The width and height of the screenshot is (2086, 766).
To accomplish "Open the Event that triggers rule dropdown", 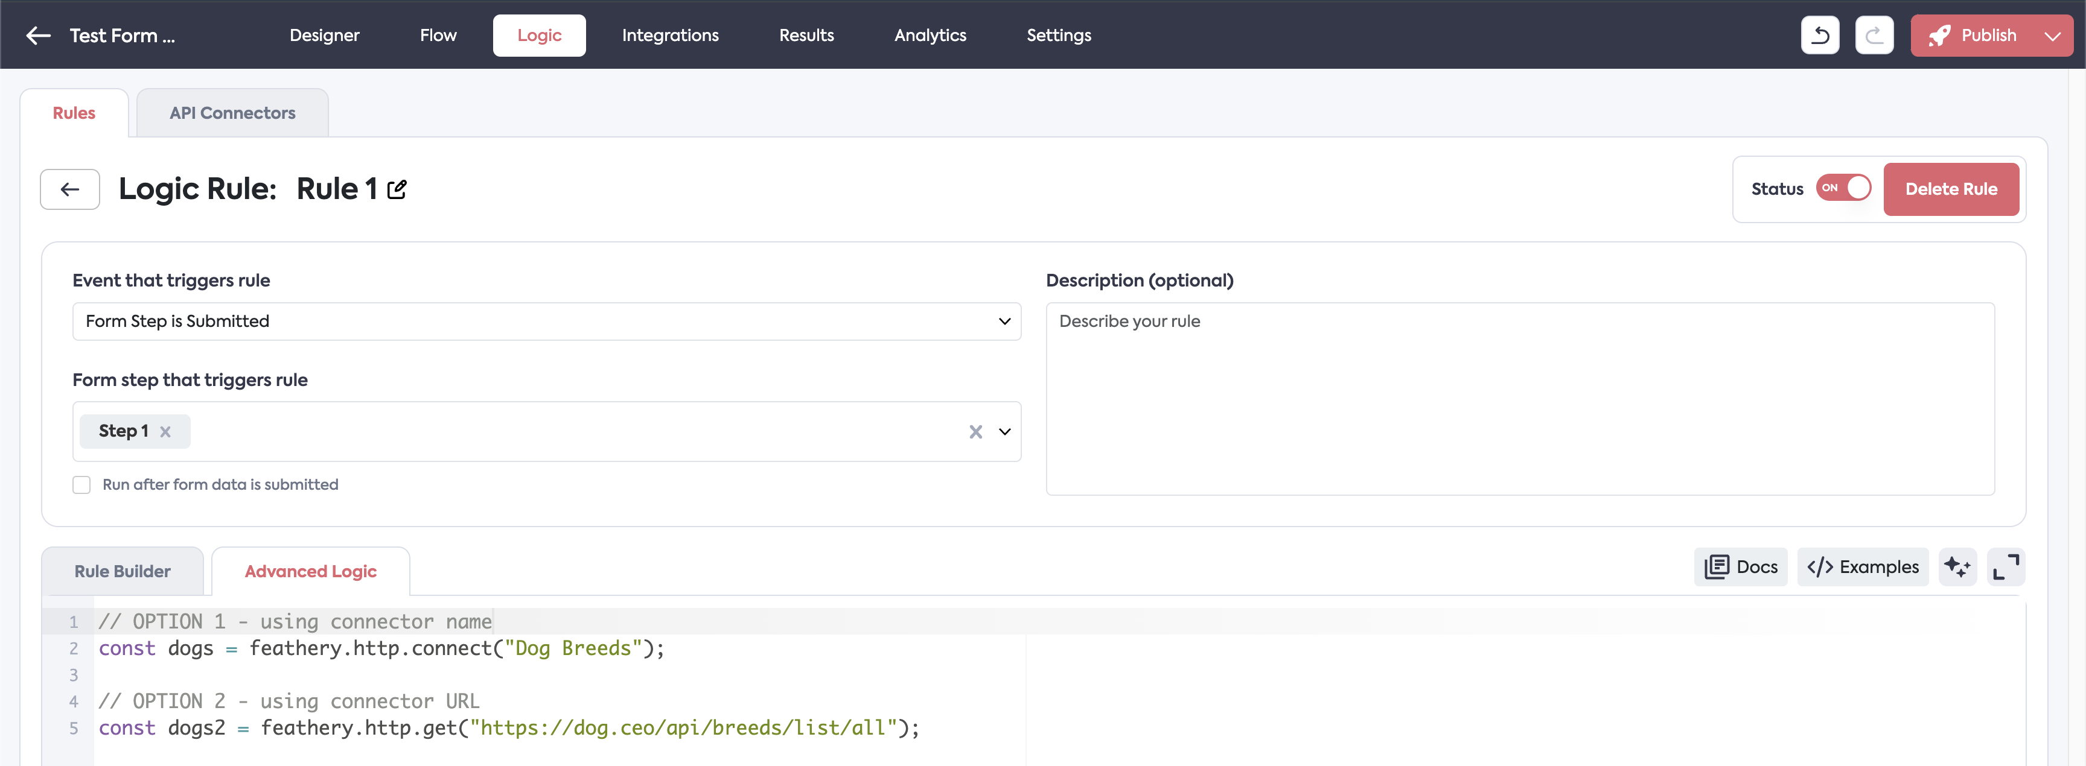I will tap(547, 321).
